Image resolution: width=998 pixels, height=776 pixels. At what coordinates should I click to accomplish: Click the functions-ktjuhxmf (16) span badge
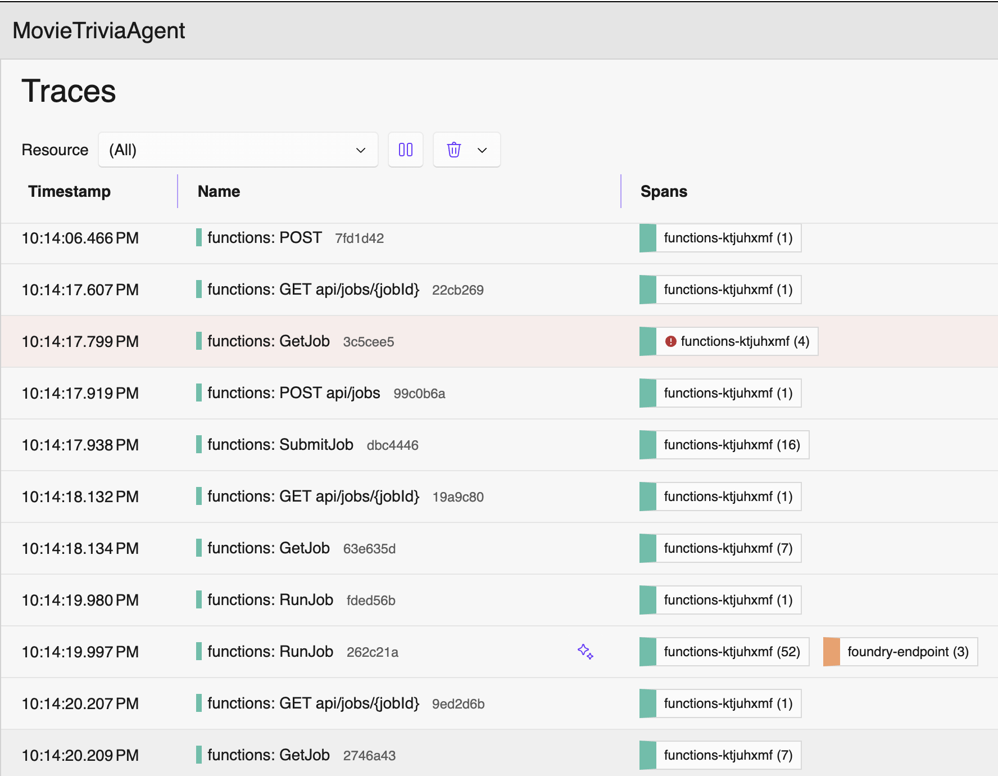click(731, 445)
